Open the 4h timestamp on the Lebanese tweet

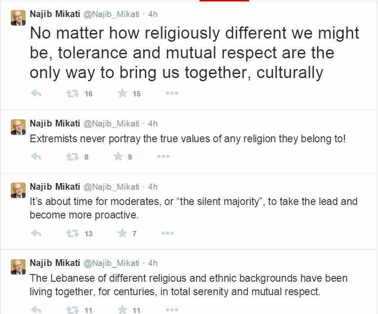(x=153, y=263)
